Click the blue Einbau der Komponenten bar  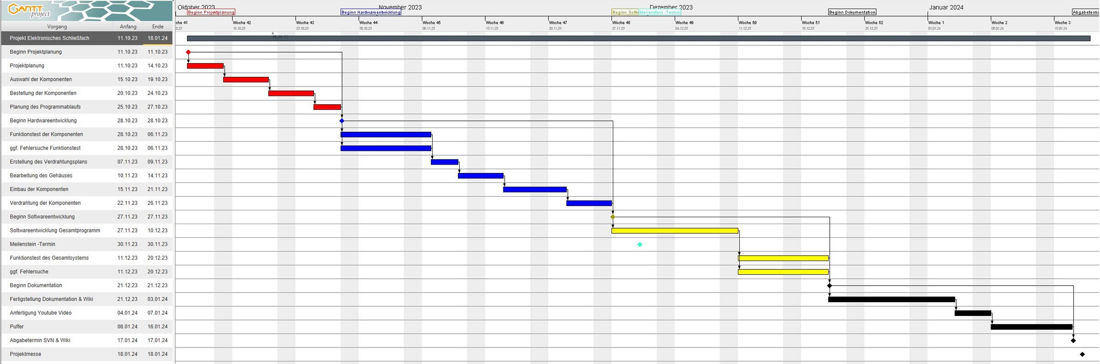point(535,189)
